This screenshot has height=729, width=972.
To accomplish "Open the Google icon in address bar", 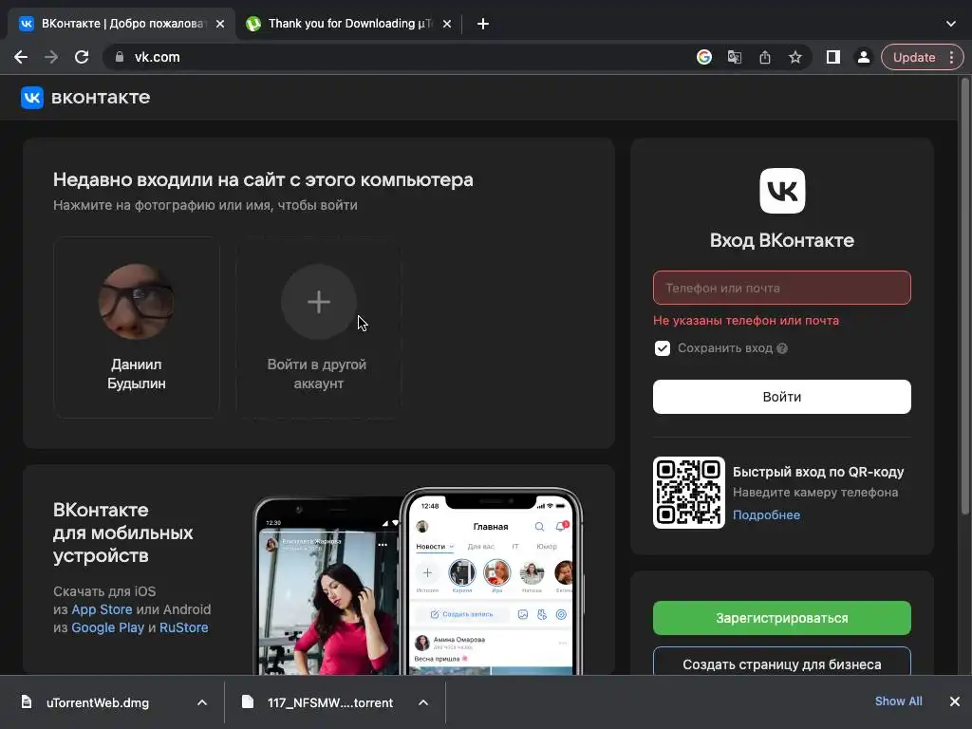I will tap(704, 57).
